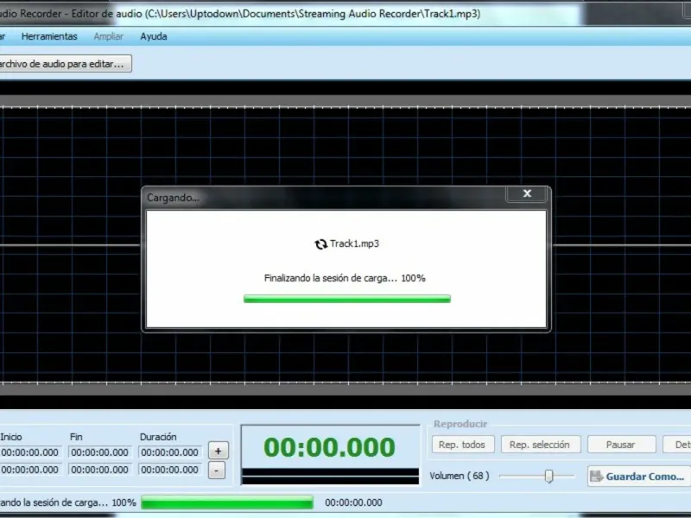
Task: Click second row Fin time field
Action: coord(100,470)
